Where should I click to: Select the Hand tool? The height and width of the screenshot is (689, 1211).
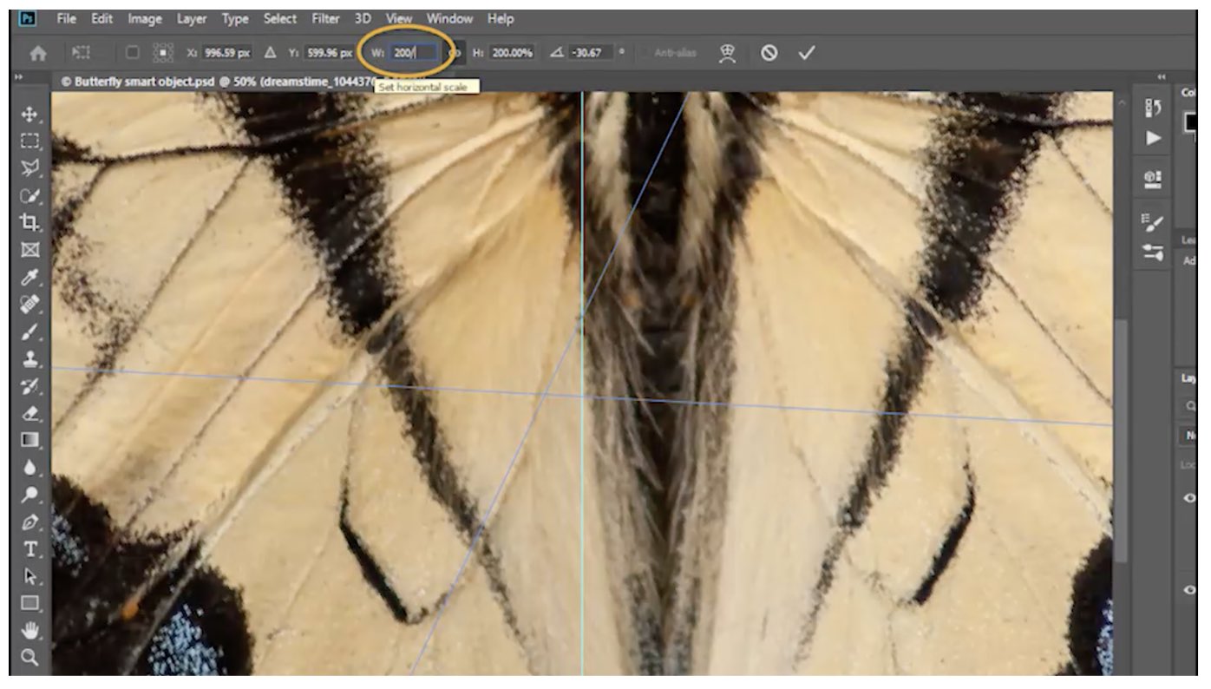(30, 630)
